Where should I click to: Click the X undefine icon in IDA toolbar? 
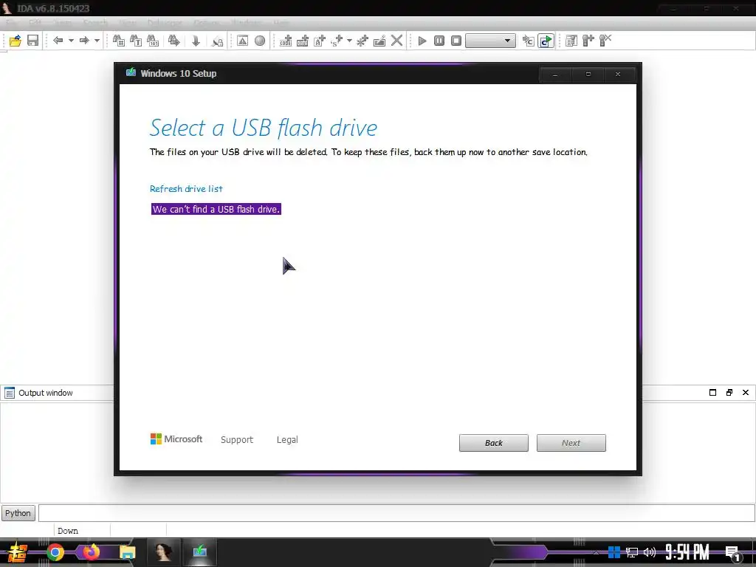[396, 41]
